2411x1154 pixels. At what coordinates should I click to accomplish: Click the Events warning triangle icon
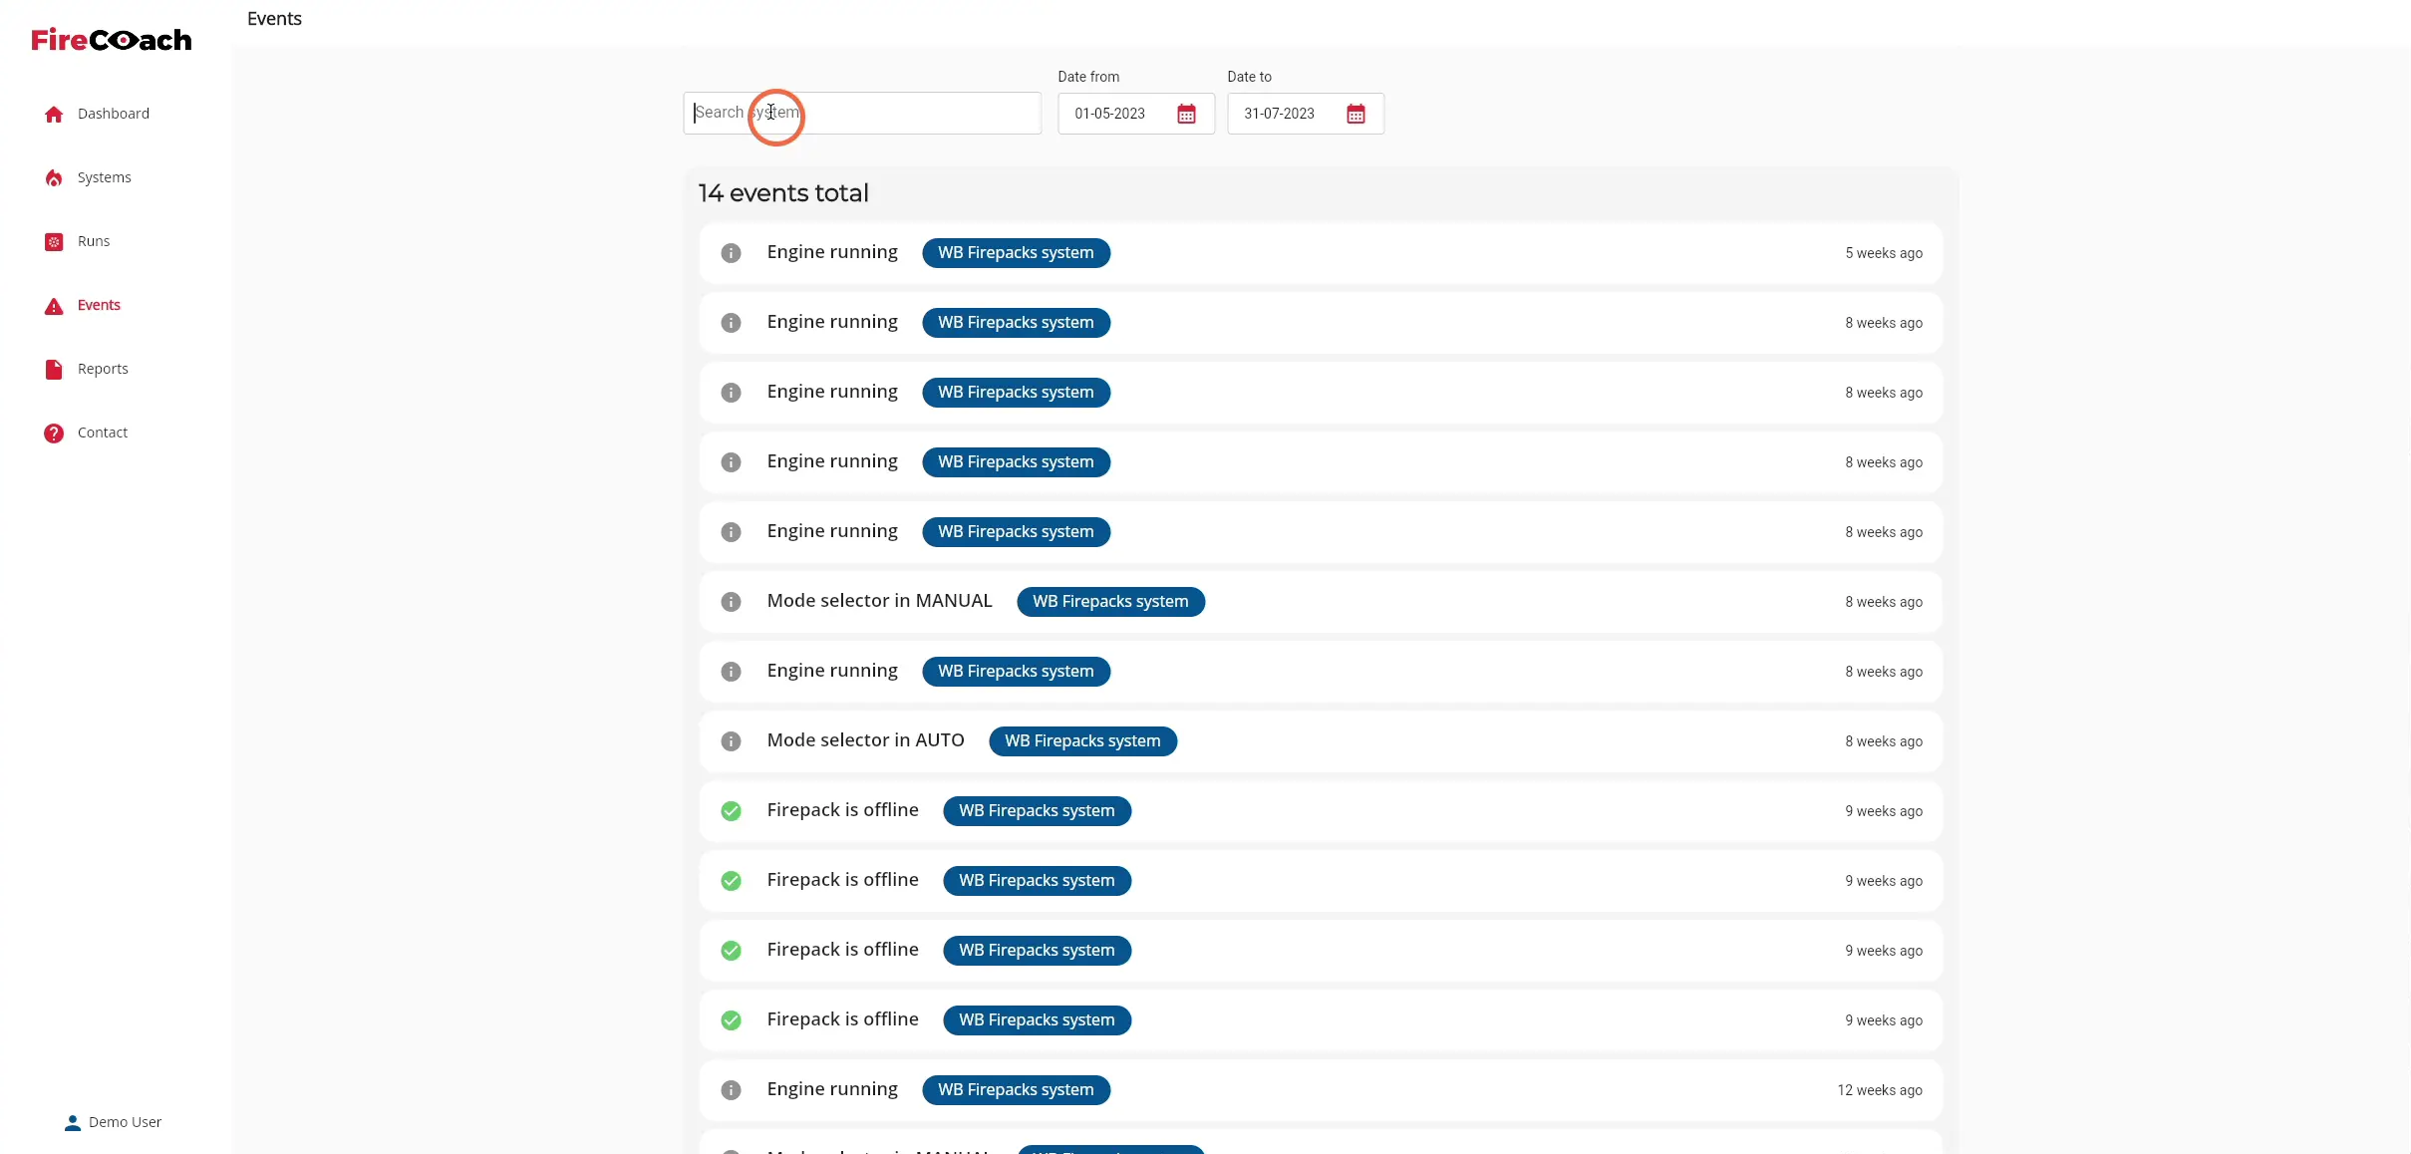click(x=54, y=306)
